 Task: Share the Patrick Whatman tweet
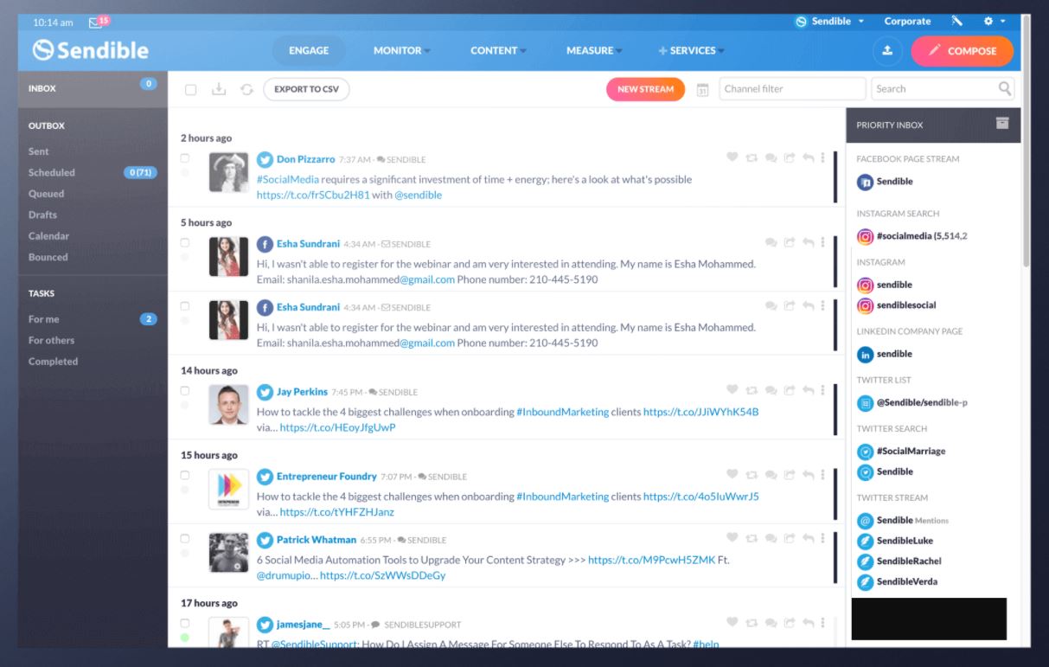point(790,538)
